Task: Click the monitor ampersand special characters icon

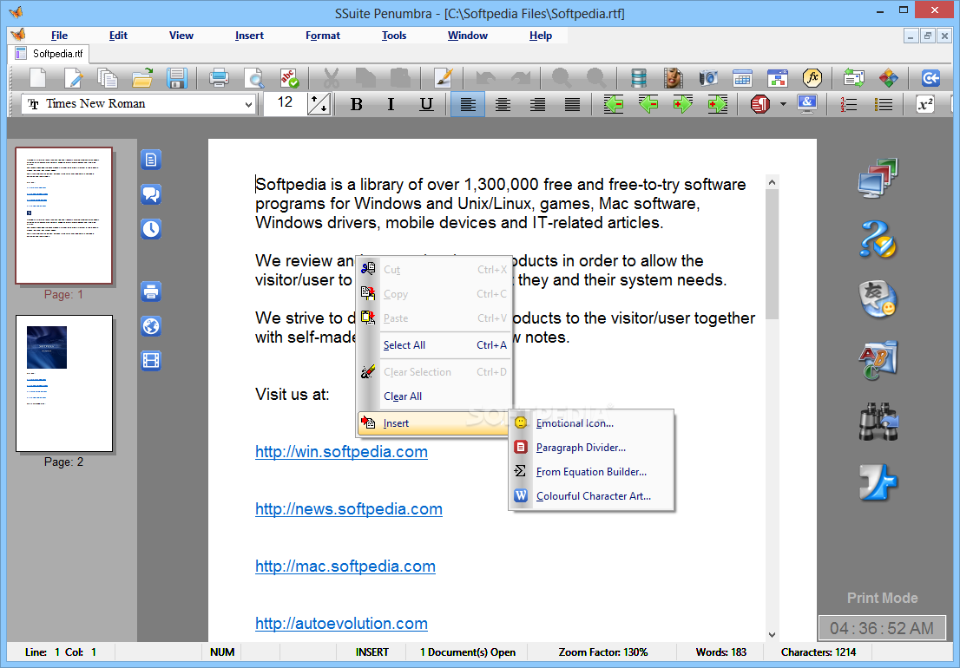Action: coord(807,104)
